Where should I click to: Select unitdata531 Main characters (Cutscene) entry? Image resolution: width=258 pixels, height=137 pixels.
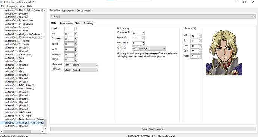pos(24,119)
